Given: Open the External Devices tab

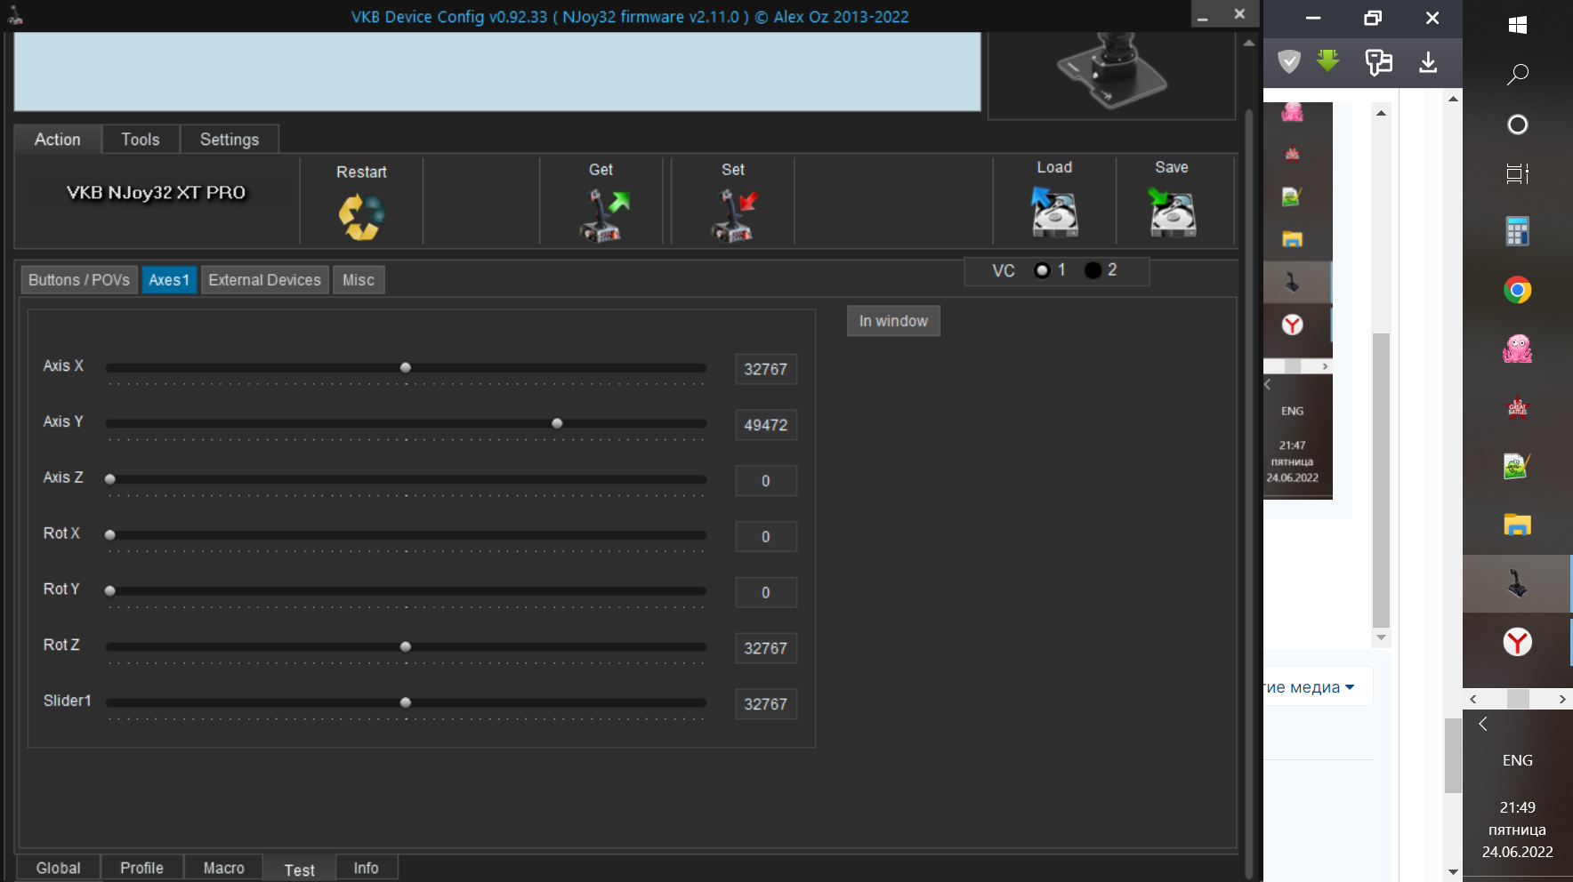Looking at the screenshot, I should pyautogui.click(x=265, y=280).
